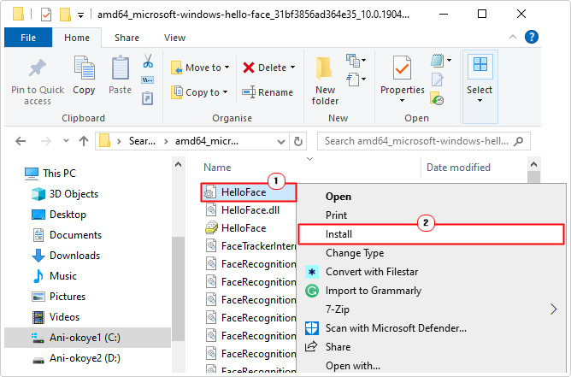Choose Scan with Microsoft Defender

click(x=432, y=328)
